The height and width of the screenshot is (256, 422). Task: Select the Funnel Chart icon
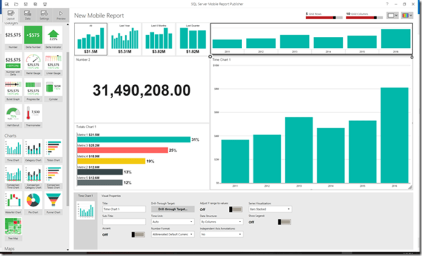click(x=53, y=203)
